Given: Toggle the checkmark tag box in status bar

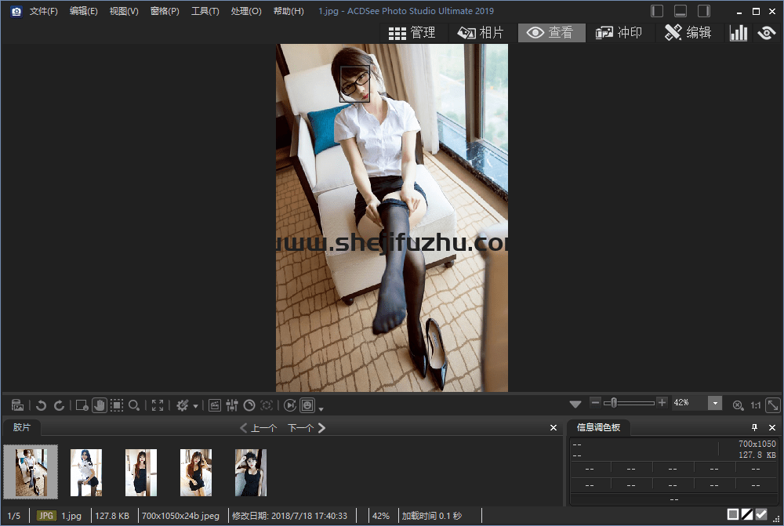Looking at the screenshot, I should click(761, 514).
